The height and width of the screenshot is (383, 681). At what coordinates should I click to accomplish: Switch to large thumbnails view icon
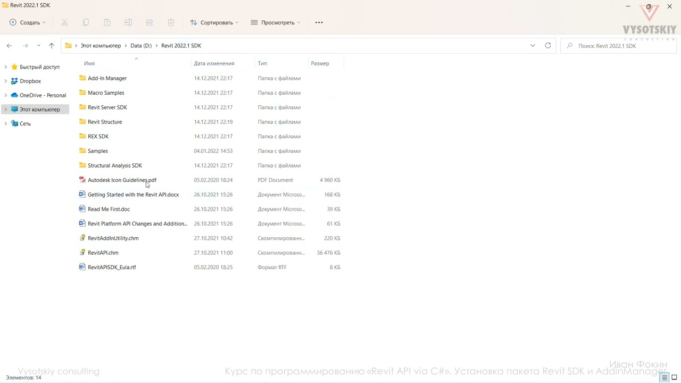pos(674,378)
